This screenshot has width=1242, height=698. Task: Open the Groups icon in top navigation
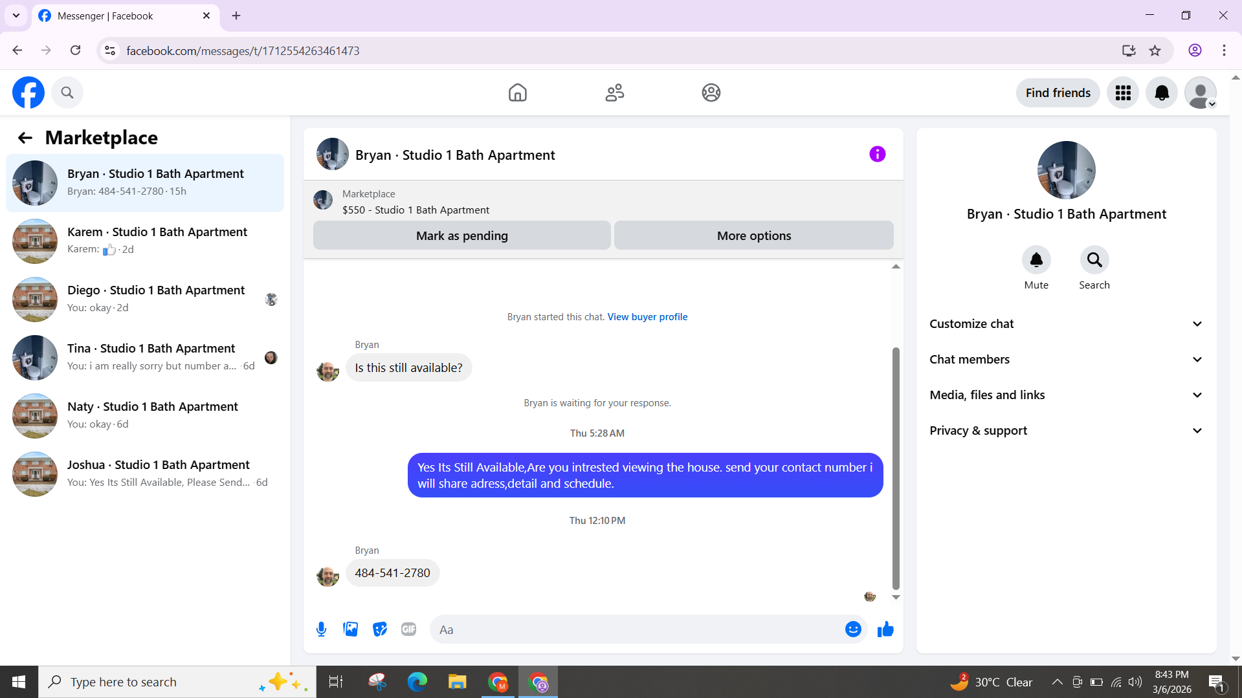point(711,93)
